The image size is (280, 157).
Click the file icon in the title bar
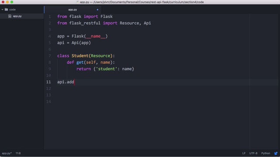click(x=77, y=2)
